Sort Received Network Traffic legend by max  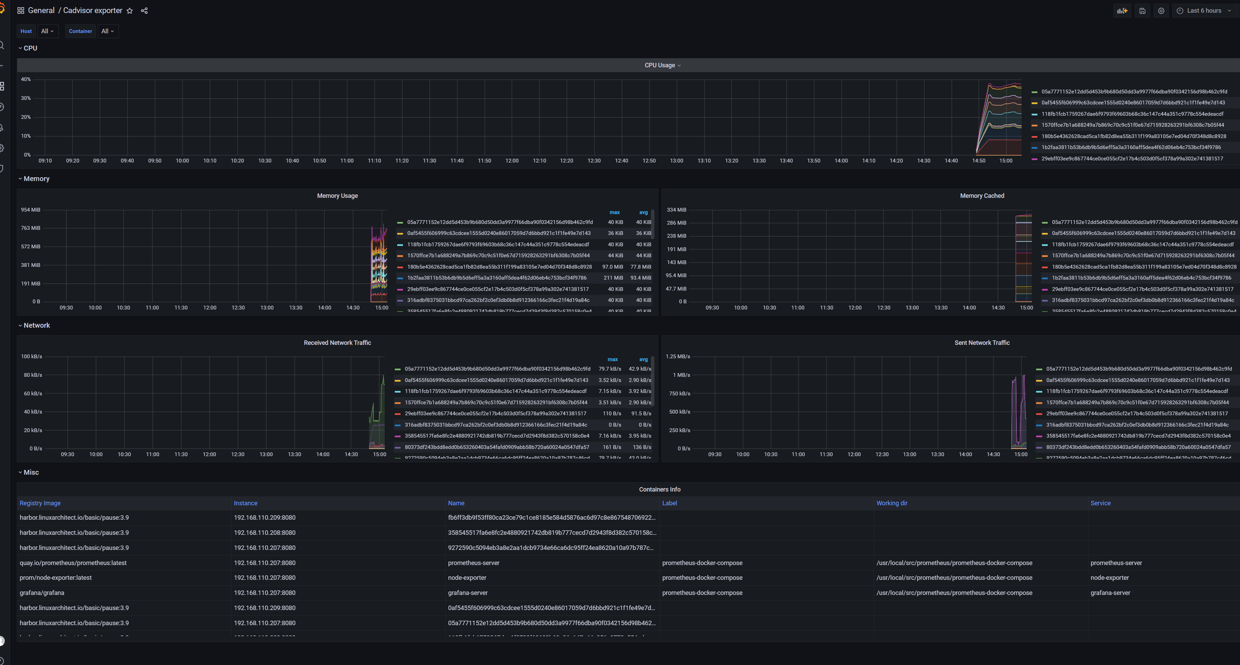click(x=612, y=360)
